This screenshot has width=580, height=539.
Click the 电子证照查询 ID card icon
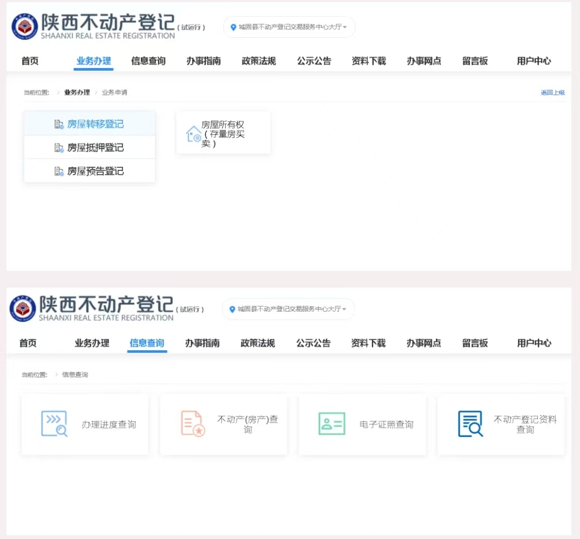tap(332, 424)
